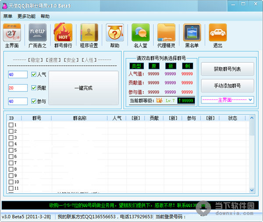The image size is (263, 222).
Task: Click the 一键完成 button
Action: coord(84,88)
